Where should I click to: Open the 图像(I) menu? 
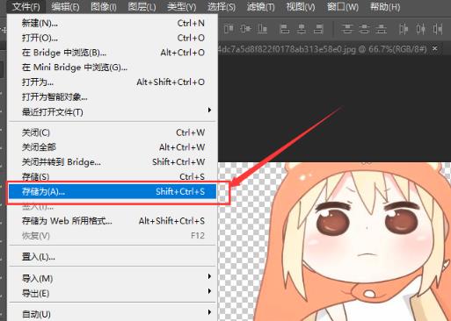pos(104,6)
